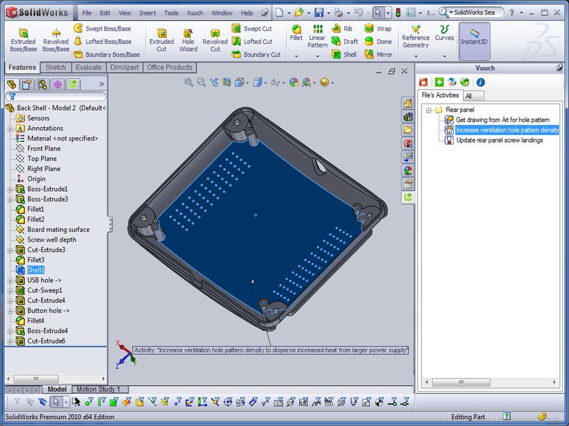Choose Boundary Boss/Base feature
Screen dimensions: 569x426
click(x=107, y=54)
